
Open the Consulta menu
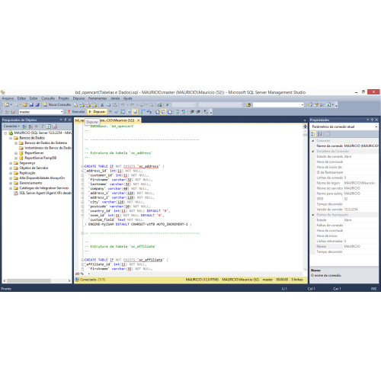click(x=48, y=98)
